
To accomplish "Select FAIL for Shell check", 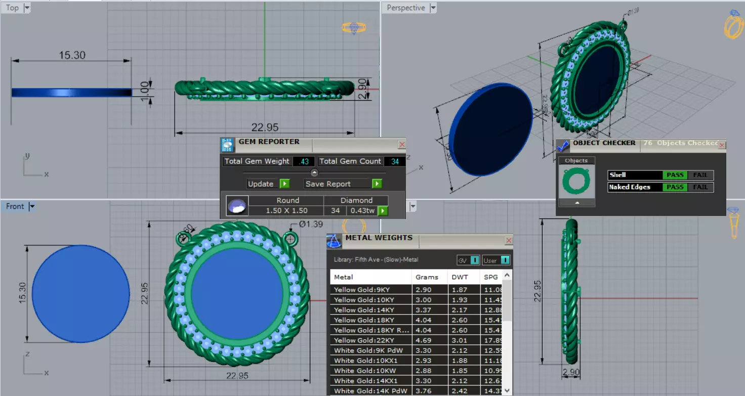I will [x=700, y=175].
